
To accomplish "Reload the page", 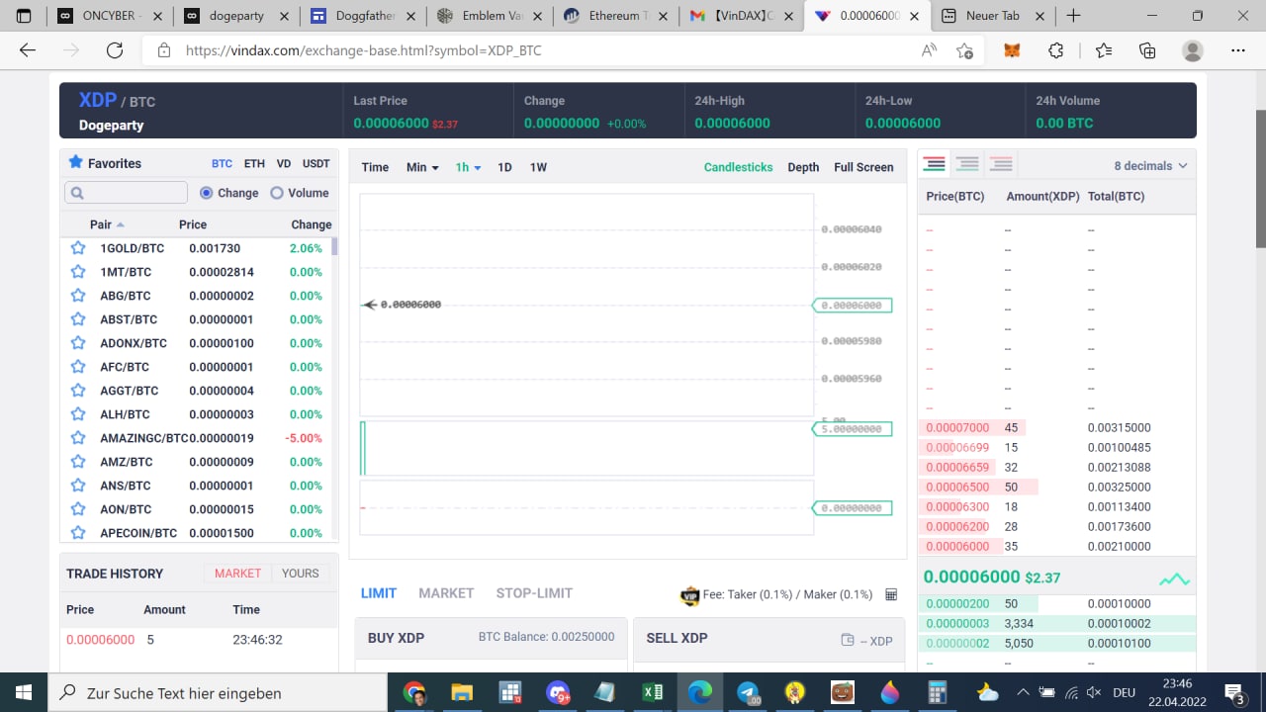I will point(115,50).
